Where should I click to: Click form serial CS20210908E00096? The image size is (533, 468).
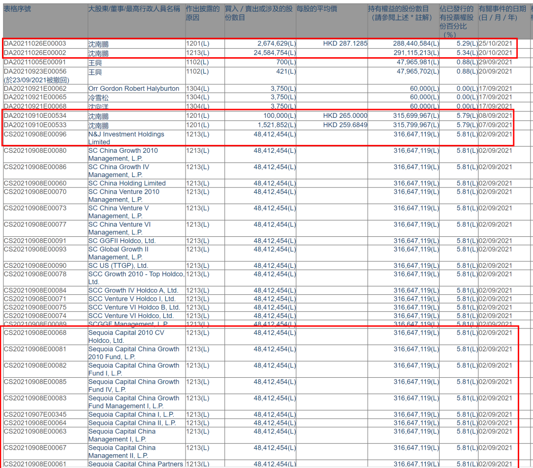[35, 134]
